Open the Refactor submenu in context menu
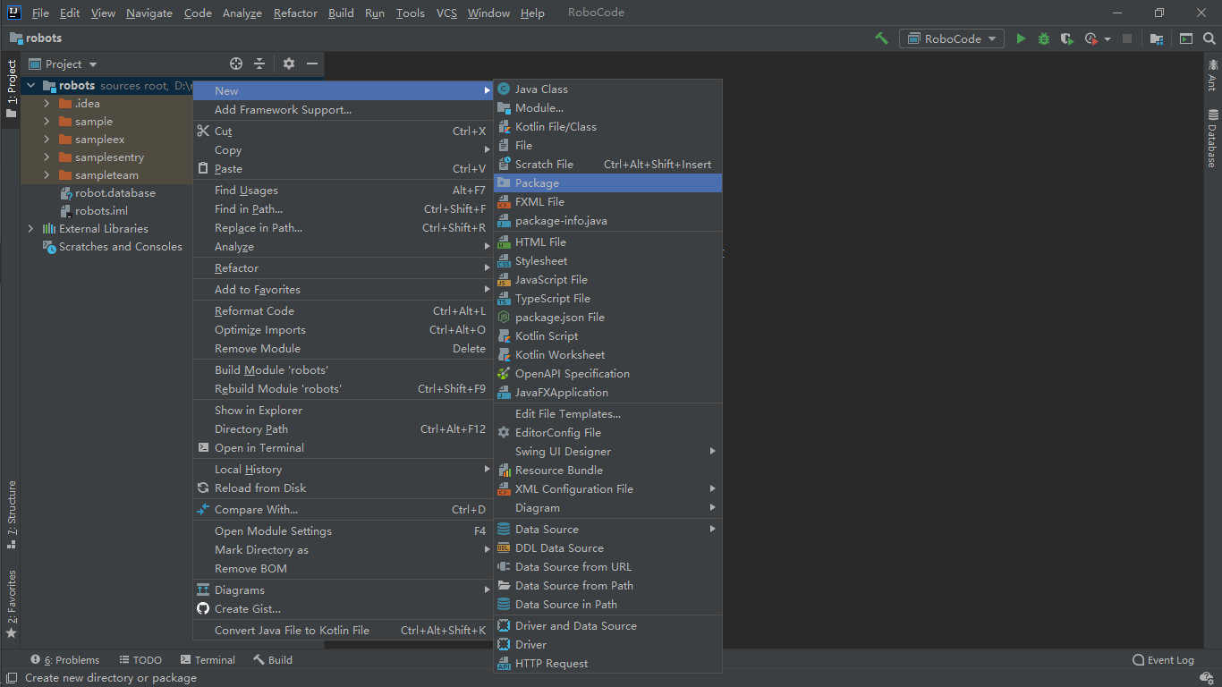The image size is (1222, 687). point(343,268)
